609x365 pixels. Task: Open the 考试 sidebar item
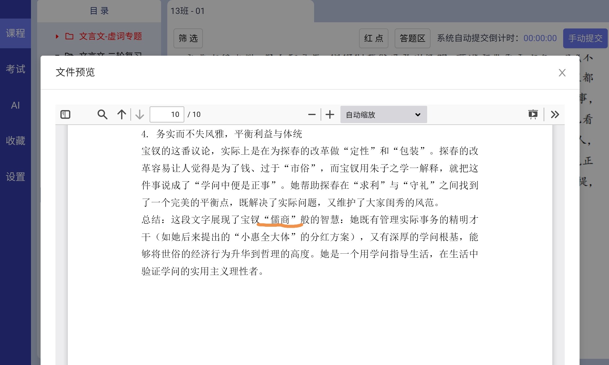[15, 69]
